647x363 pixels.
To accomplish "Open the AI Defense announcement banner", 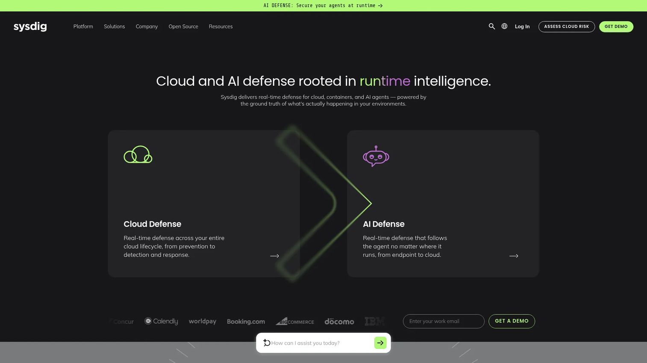I will click(323, 6).
